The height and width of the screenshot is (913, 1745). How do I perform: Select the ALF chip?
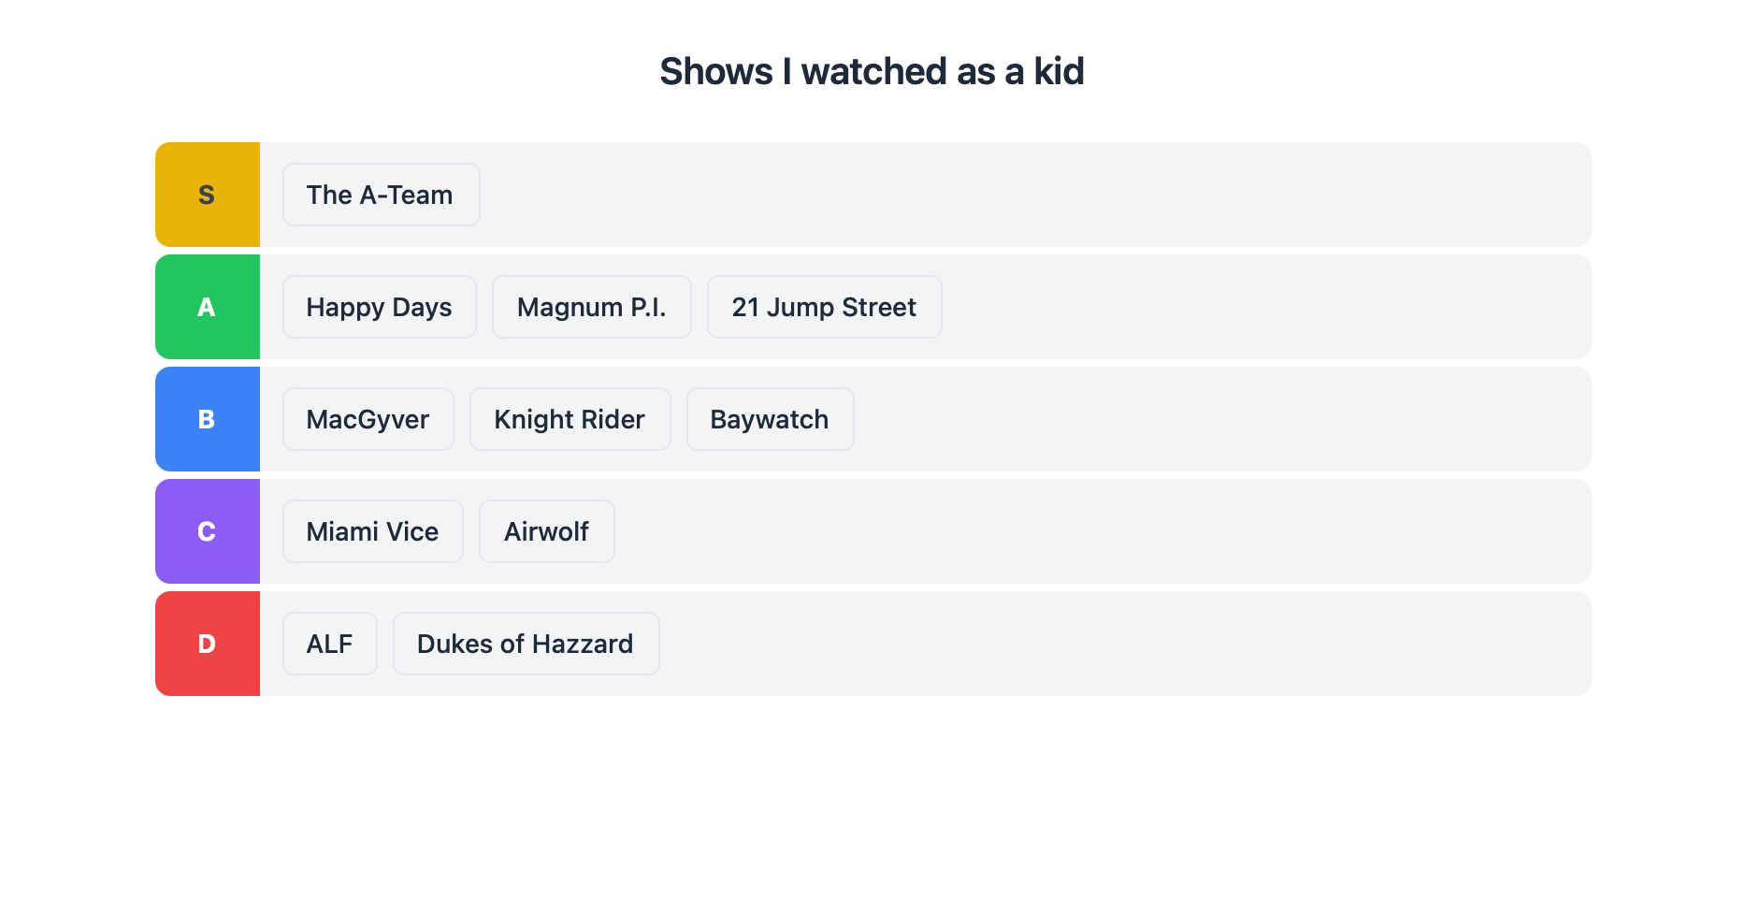329,644
